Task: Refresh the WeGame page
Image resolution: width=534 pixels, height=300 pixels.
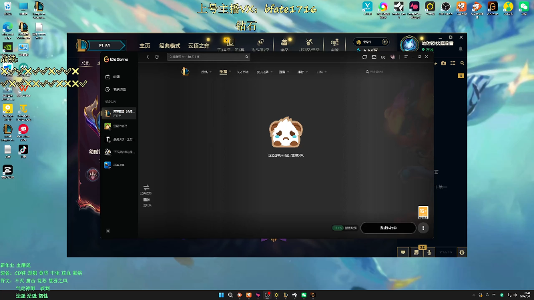Action: (x=157, y=57)
